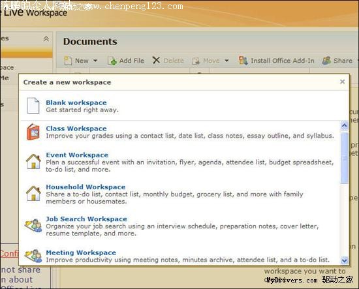
Task: Open the Move dropdown arrow
Action: click(x=226, y=61)
